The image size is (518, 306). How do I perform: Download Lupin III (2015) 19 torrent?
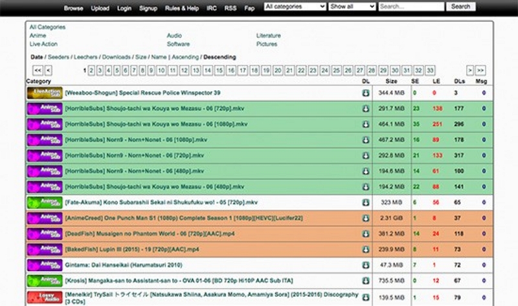pos(365,249)
